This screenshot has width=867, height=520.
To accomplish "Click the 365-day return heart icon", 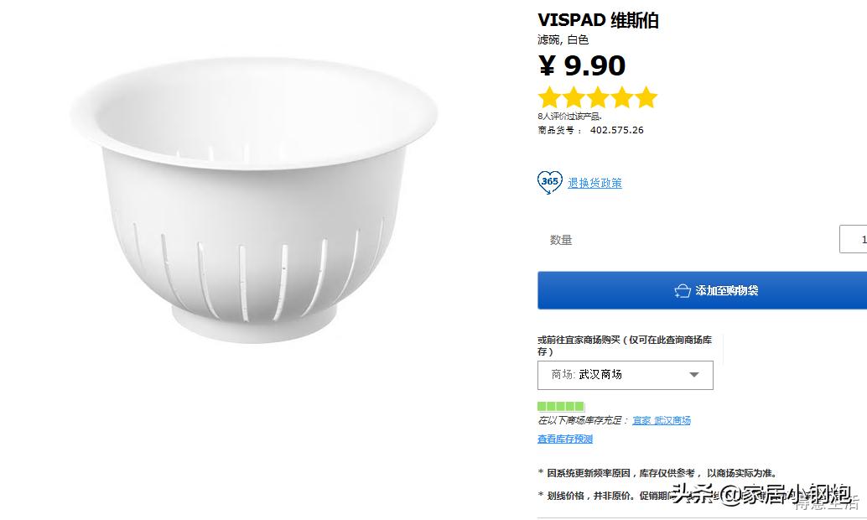I will coord(548,182).
